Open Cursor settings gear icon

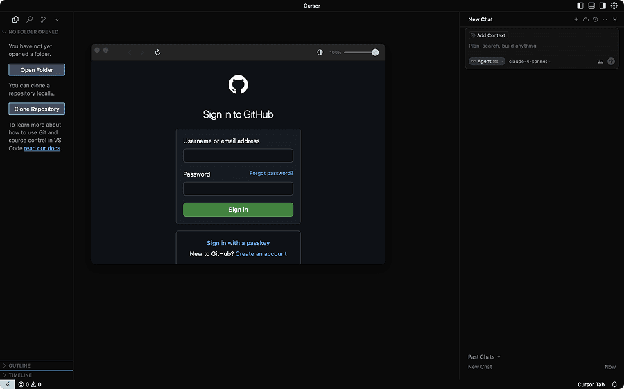[x=614, y=6]
